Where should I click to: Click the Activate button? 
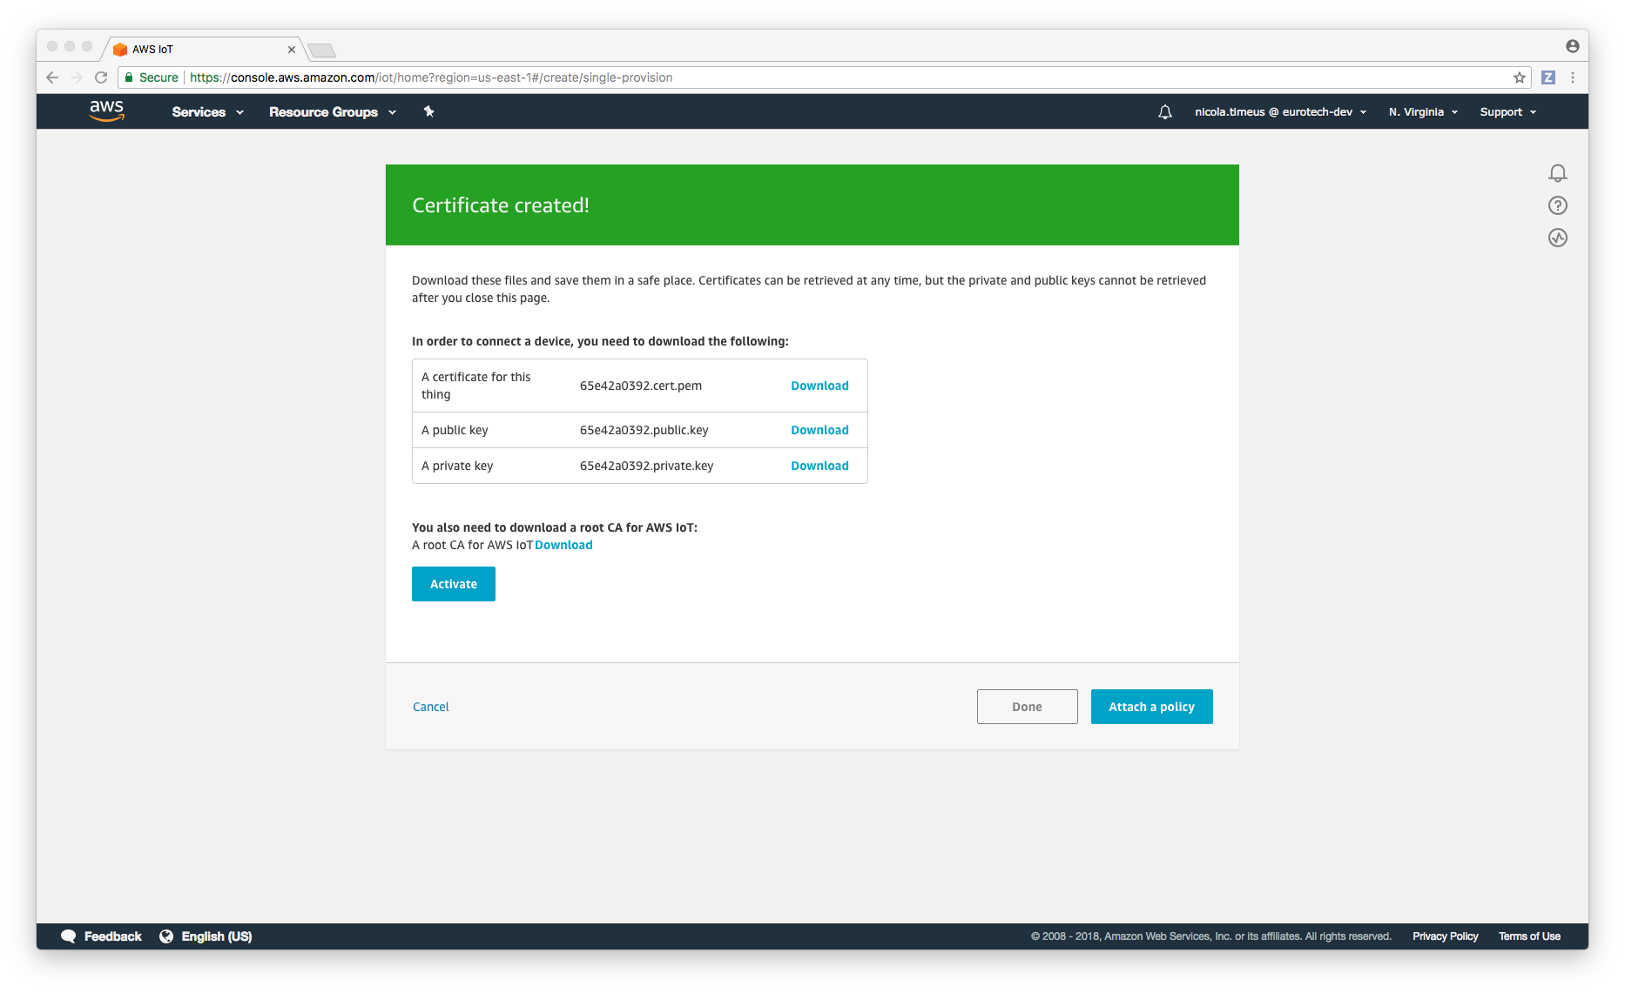click(454, 584)
